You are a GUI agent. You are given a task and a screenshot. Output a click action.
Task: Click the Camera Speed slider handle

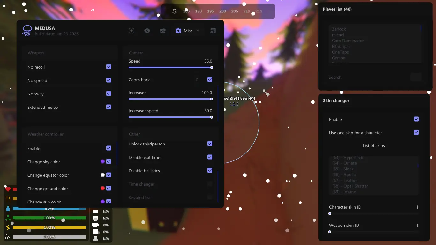click(212, 67)
